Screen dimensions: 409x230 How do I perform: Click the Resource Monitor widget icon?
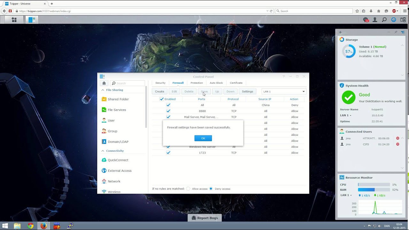pos(342,177)
